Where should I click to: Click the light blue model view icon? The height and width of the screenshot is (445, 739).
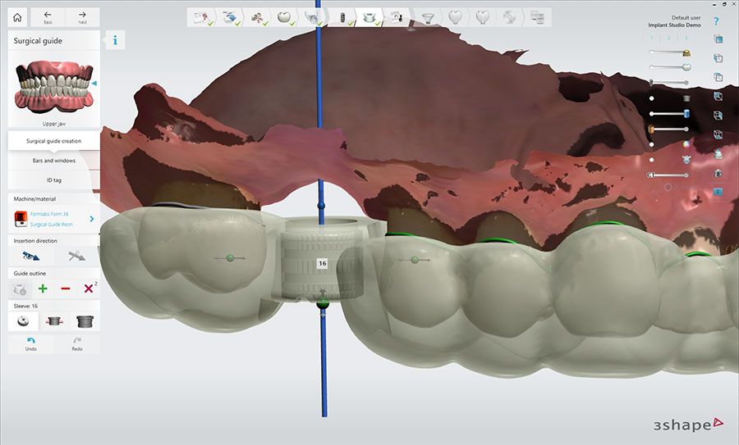pos(718,153)
